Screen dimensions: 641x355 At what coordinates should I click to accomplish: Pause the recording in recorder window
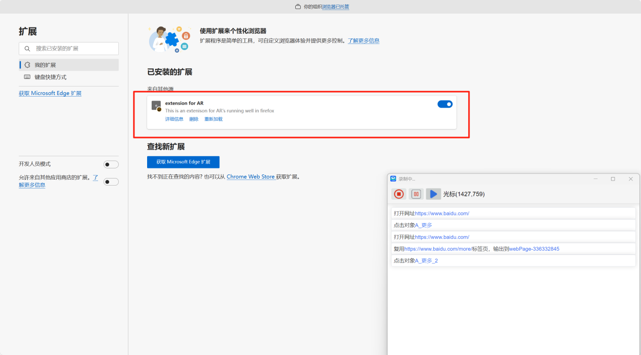coord(416,194)
